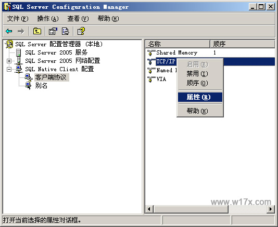Click the Back arrow toolbar icon

9,31
